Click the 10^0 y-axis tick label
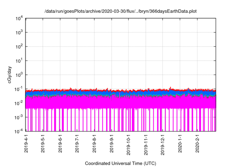Image resolution: width=238 pixels, height=167 pixels. click(x=19, y=75)
